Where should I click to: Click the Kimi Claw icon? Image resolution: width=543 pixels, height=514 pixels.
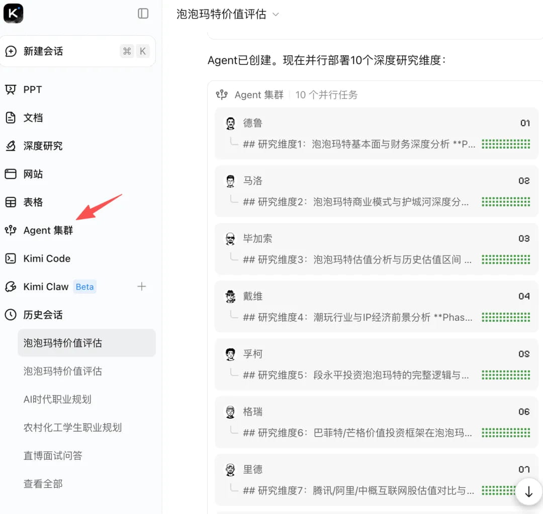(11, 287)
